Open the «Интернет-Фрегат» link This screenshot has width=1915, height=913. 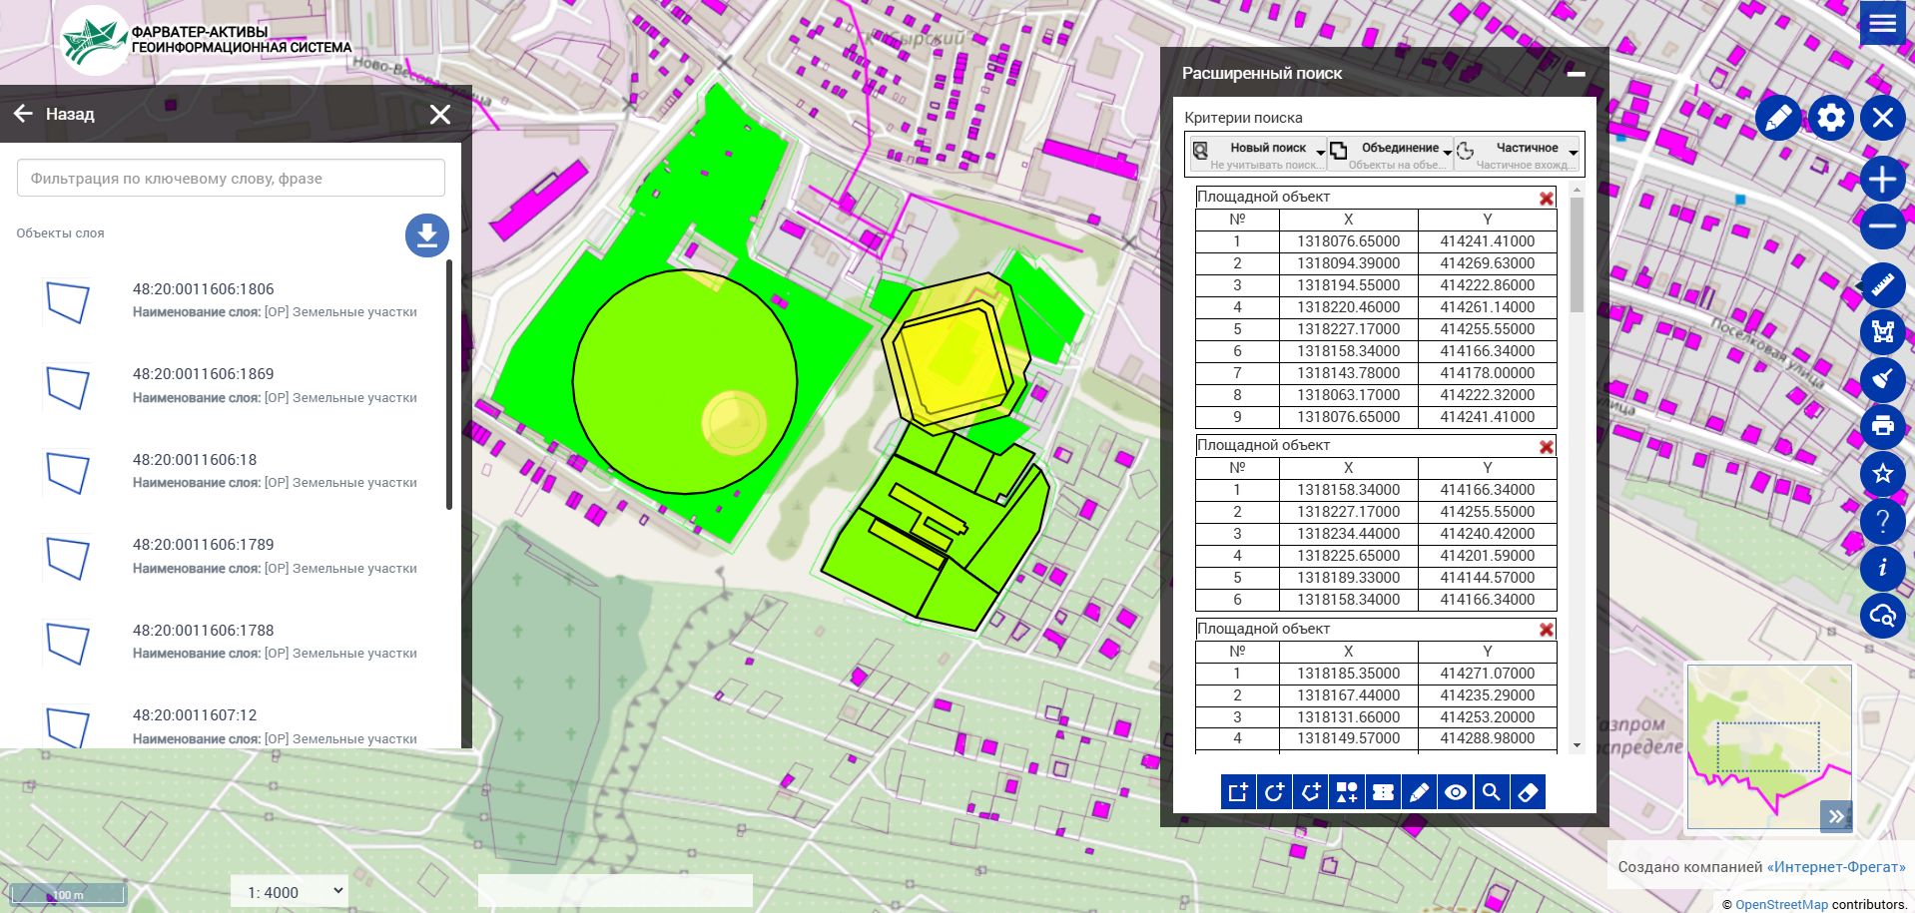(x=1835, y=867)
